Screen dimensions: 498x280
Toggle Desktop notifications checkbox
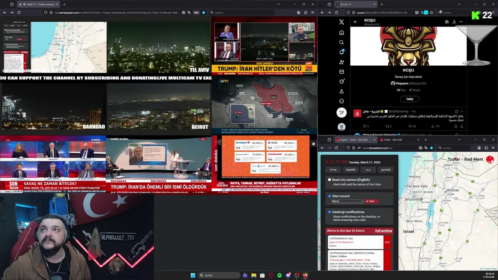[330, 212]
